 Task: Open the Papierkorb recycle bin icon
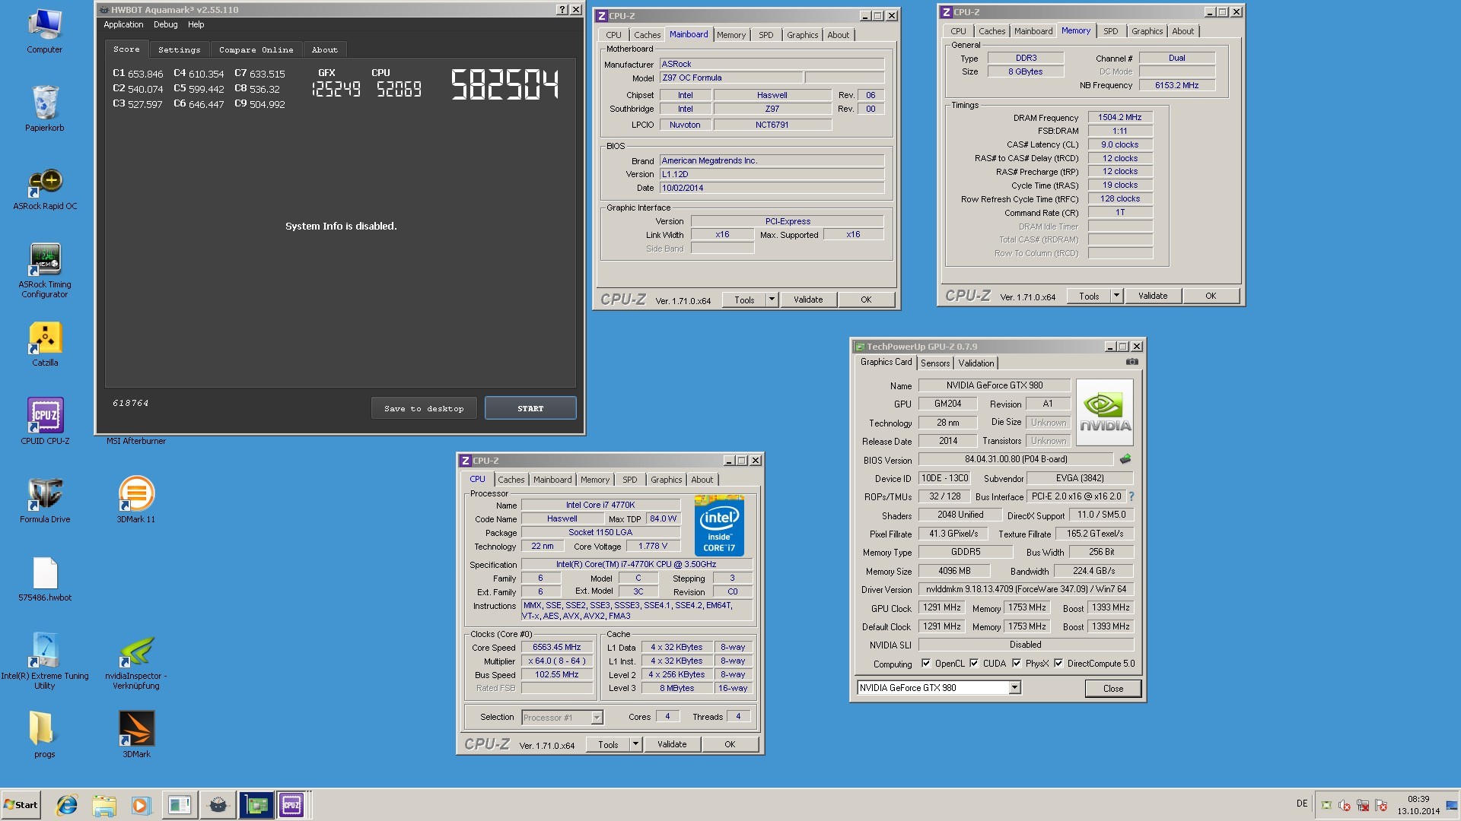click(44, 109)
